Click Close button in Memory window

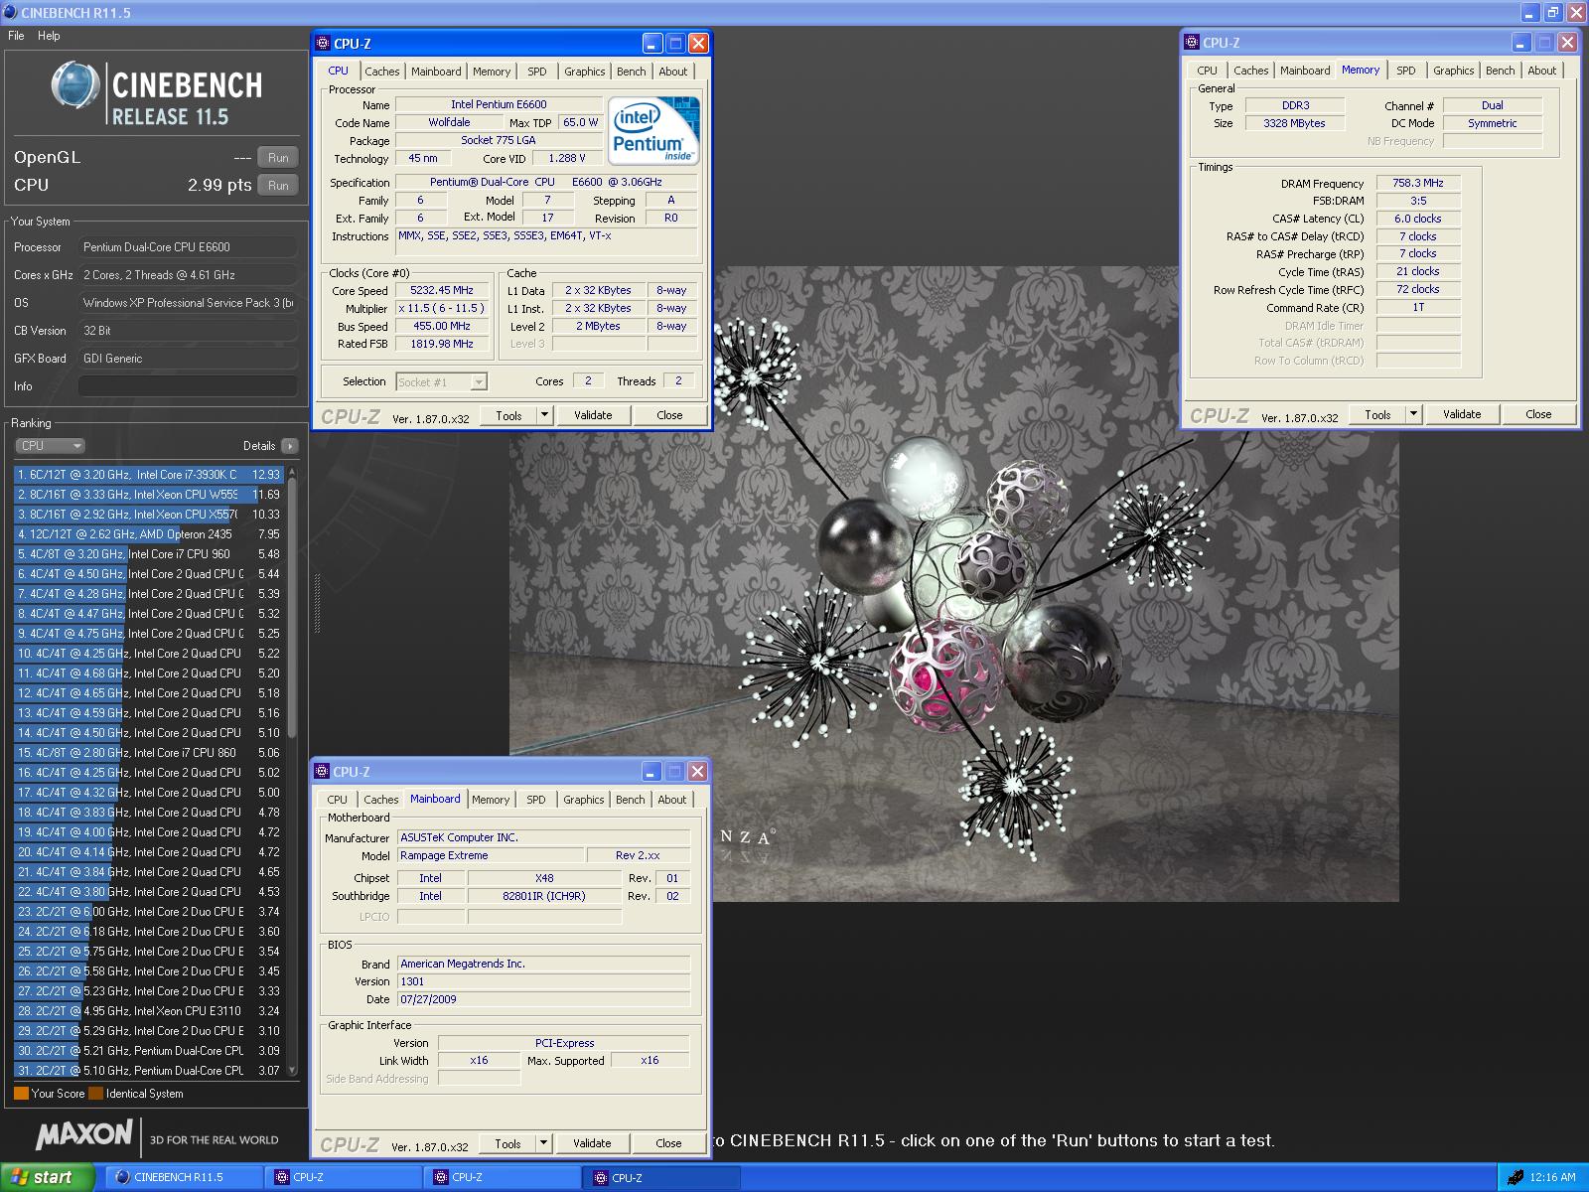tap(1538, 414)
